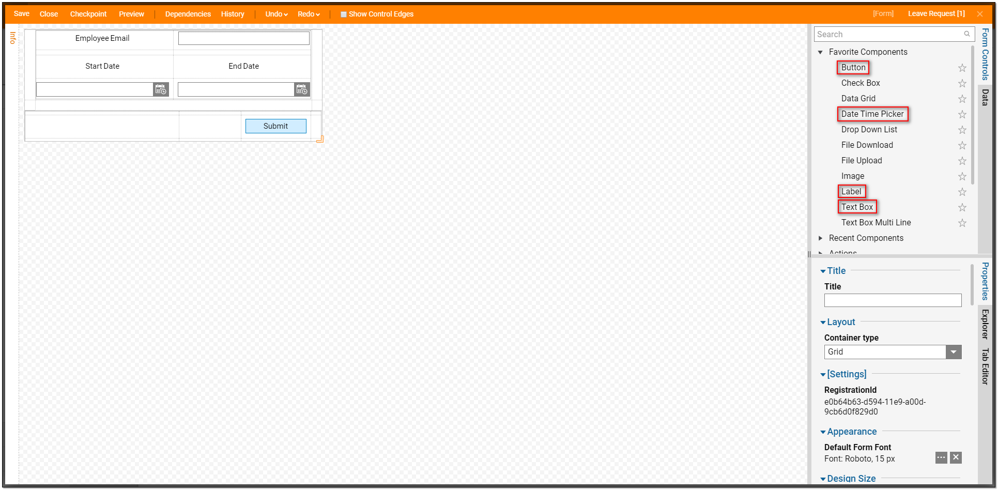998x490 pixels.
Task: Select Drop Down List component
Action: coord(869,130)
